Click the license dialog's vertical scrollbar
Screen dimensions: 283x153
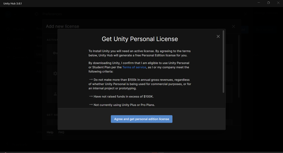click(223, 62)
